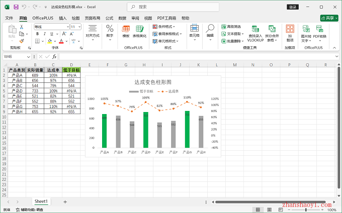The height and width of the screenshot is (213, 342).
Task: Apply the yellow fill color bucket
Action: (50, 41)
